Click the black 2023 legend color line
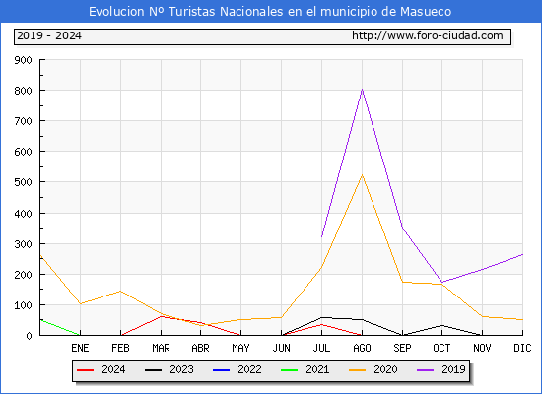 pos(153,370)
